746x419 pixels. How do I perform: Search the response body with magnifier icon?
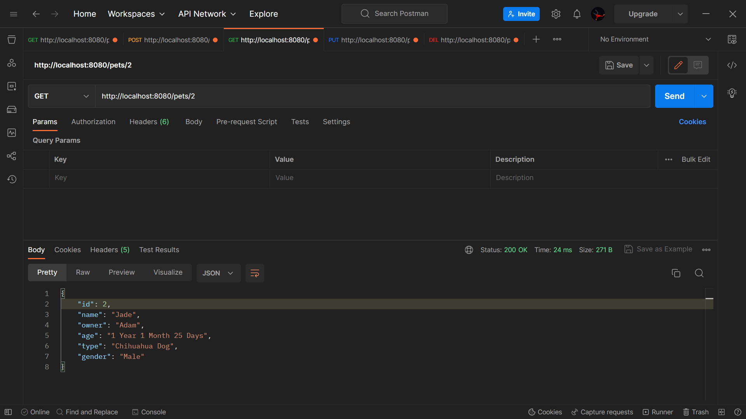pyautogui.click(x=699, y=273)
